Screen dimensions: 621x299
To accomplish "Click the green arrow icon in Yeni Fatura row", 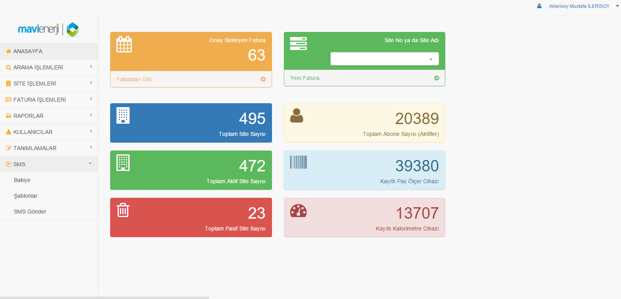I will click(437, 78).
